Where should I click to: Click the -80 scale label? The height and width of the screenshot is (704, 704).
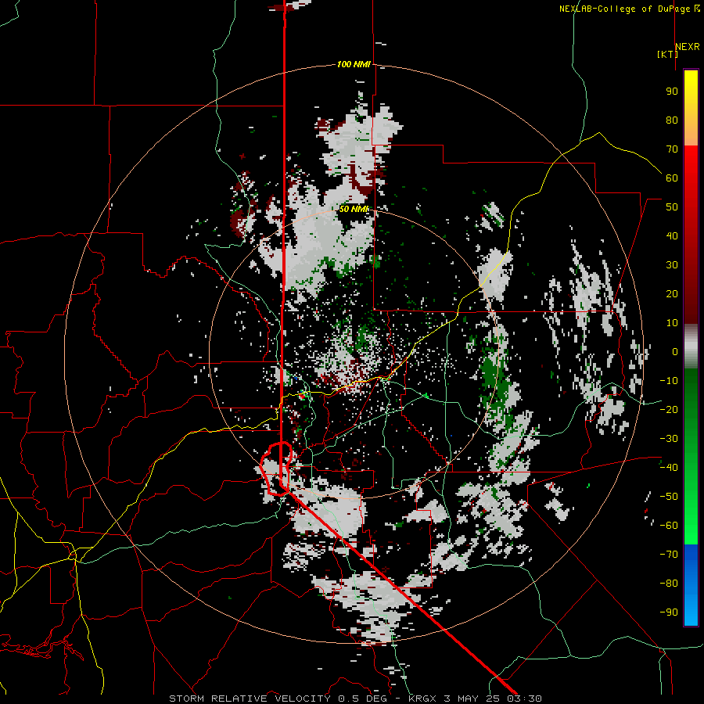point(669,584)
